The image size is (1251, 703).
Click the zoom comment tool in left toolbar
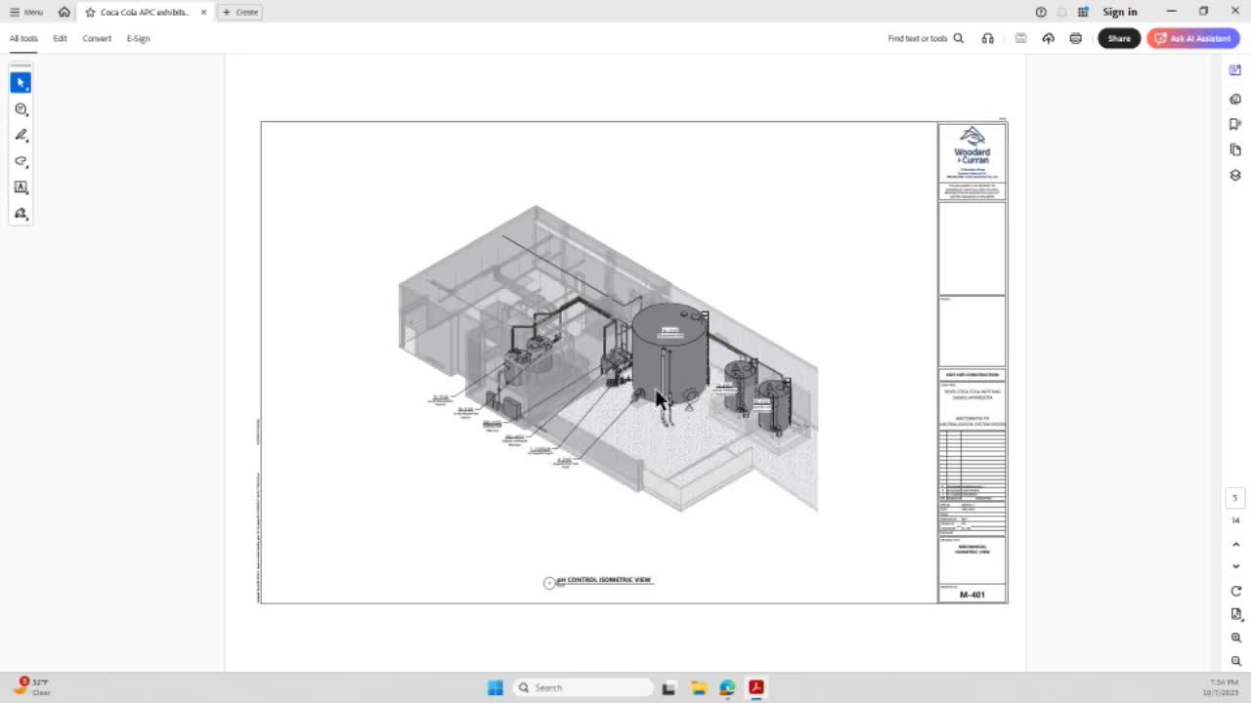(21, 109)
